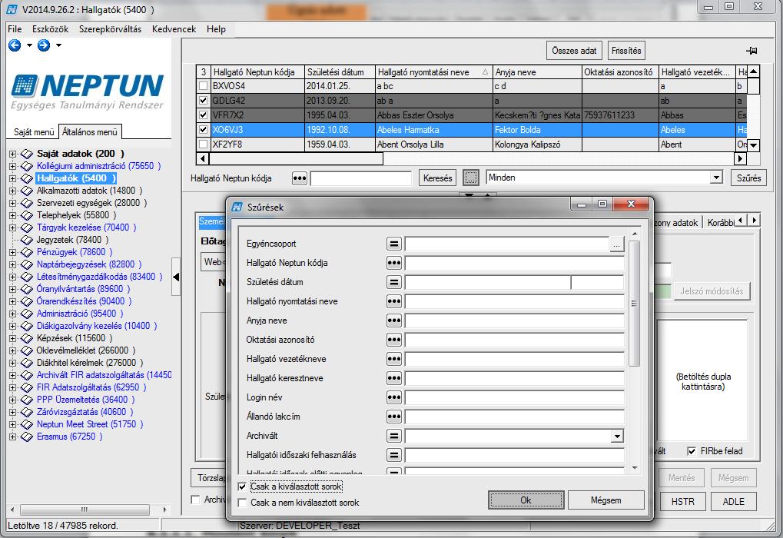This screenshot has height=538, width=783.
Task: Toggle the FIRbe felad checkbox
Action: pos(692,451)
